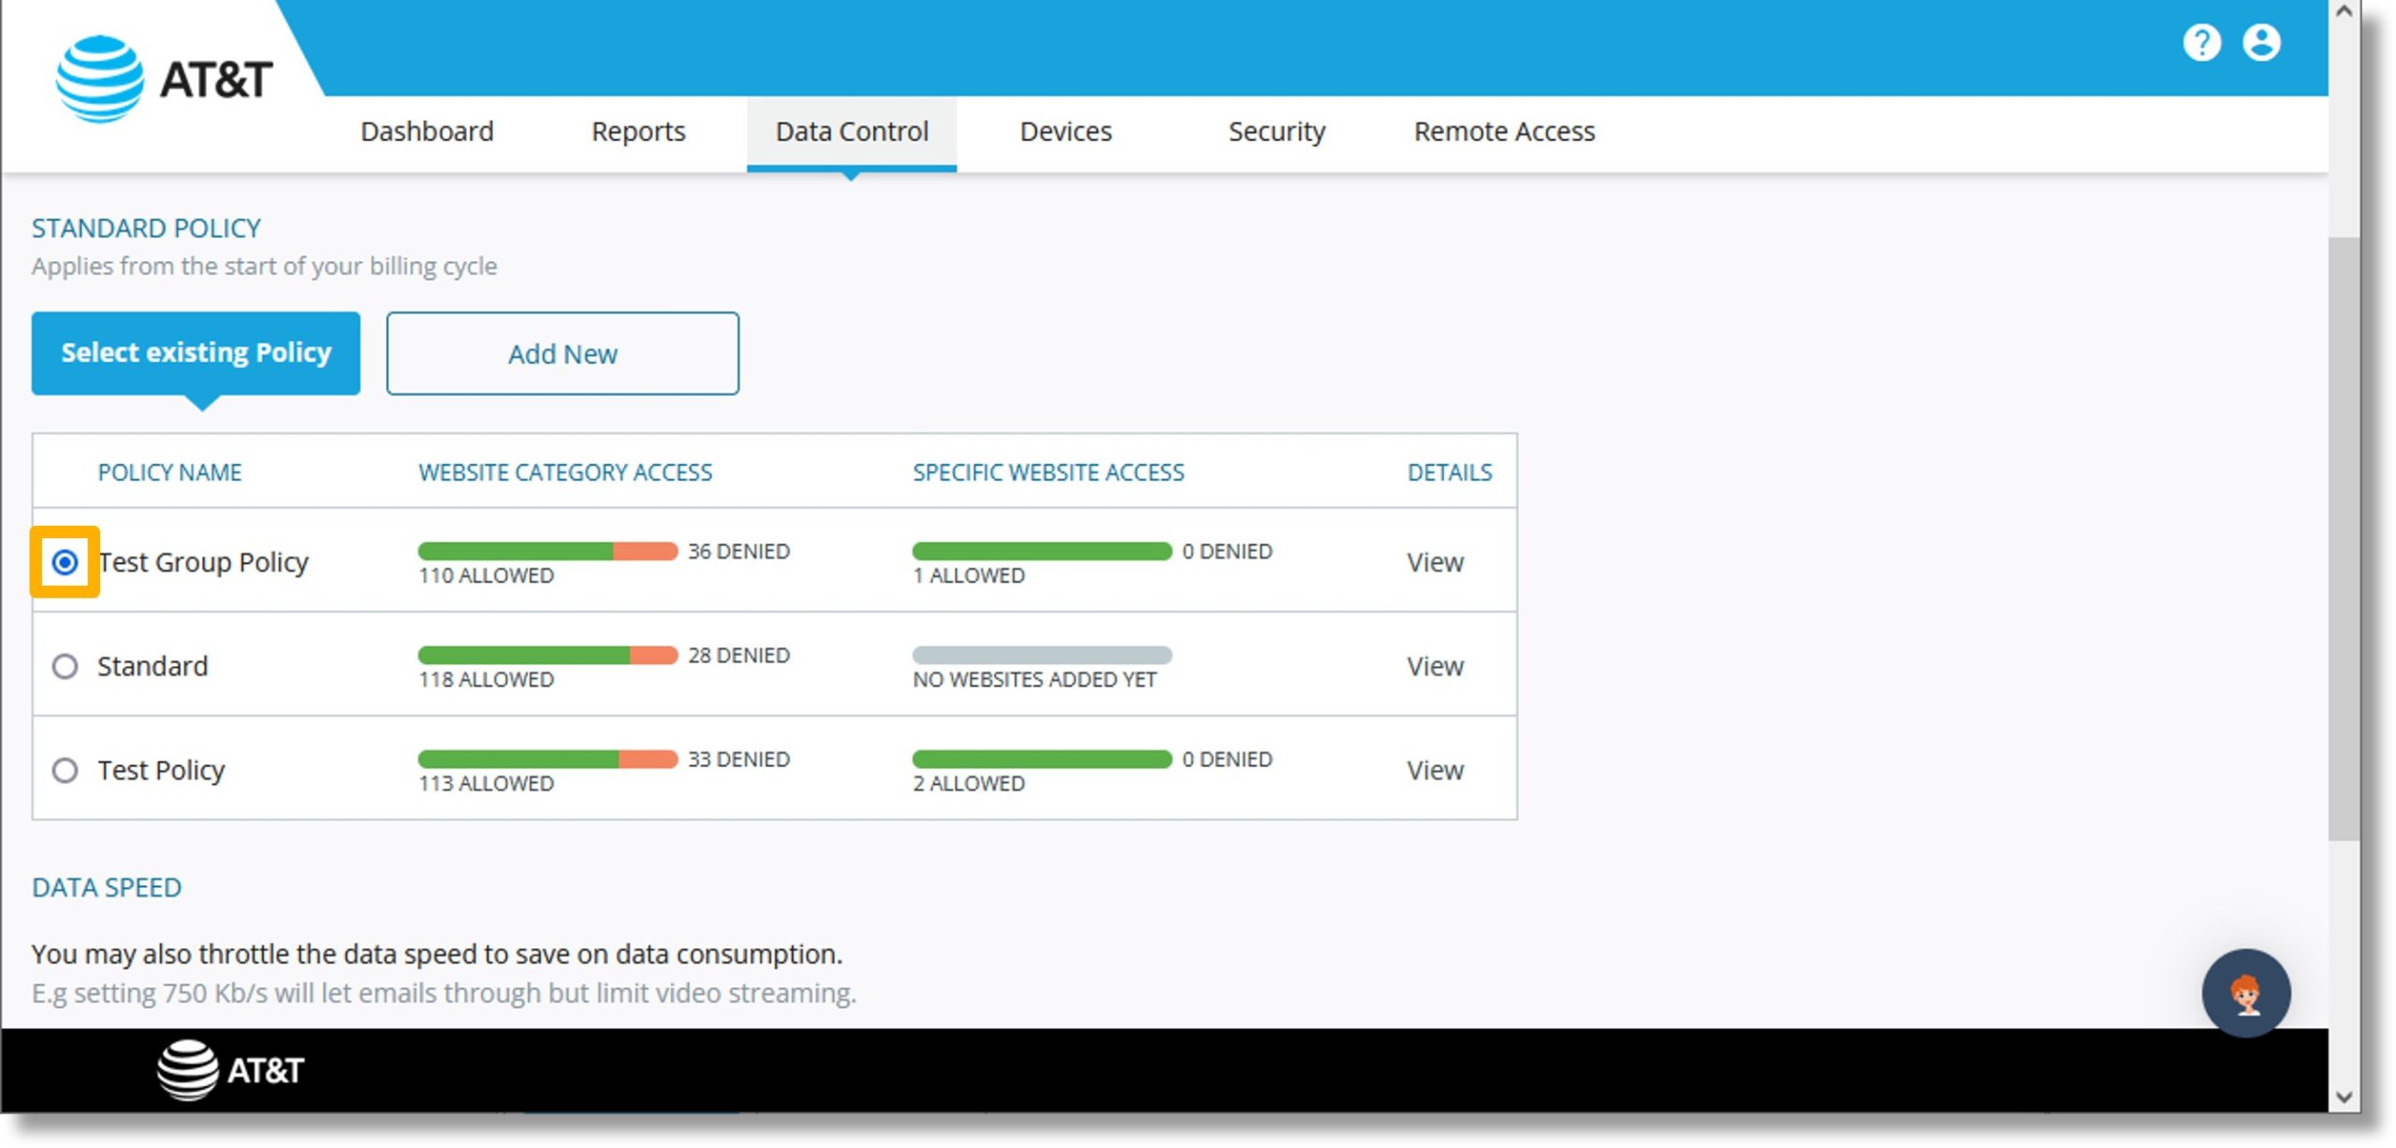Click the '1 ALLOWED' label
The width and height of the screenshot is (2396, 1148).
[969, 575]
